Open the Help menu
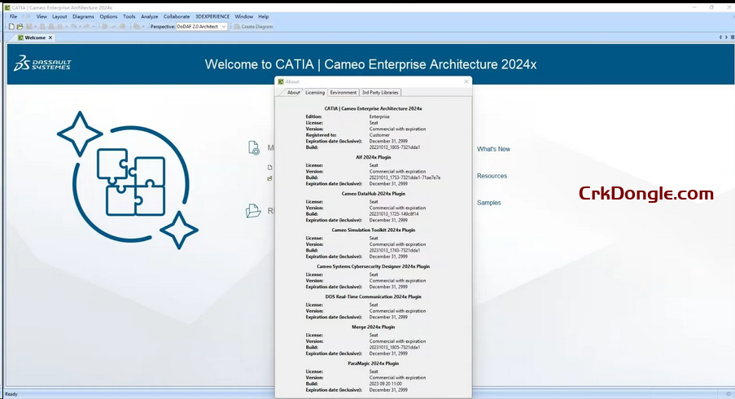 (x=264, y=16)
